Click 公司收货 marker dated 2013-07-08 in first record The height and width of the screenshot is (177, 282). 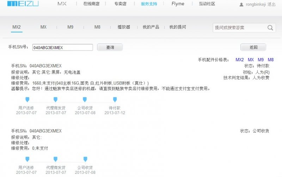85,99
